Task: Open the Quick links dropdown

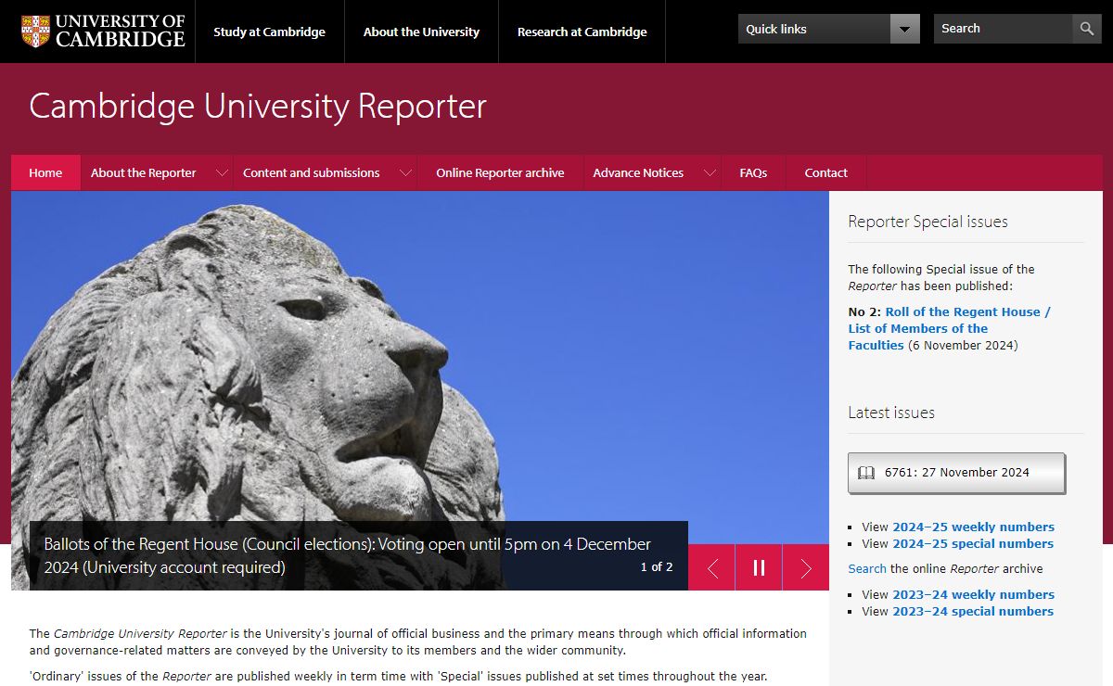Action: coord(829,29)
